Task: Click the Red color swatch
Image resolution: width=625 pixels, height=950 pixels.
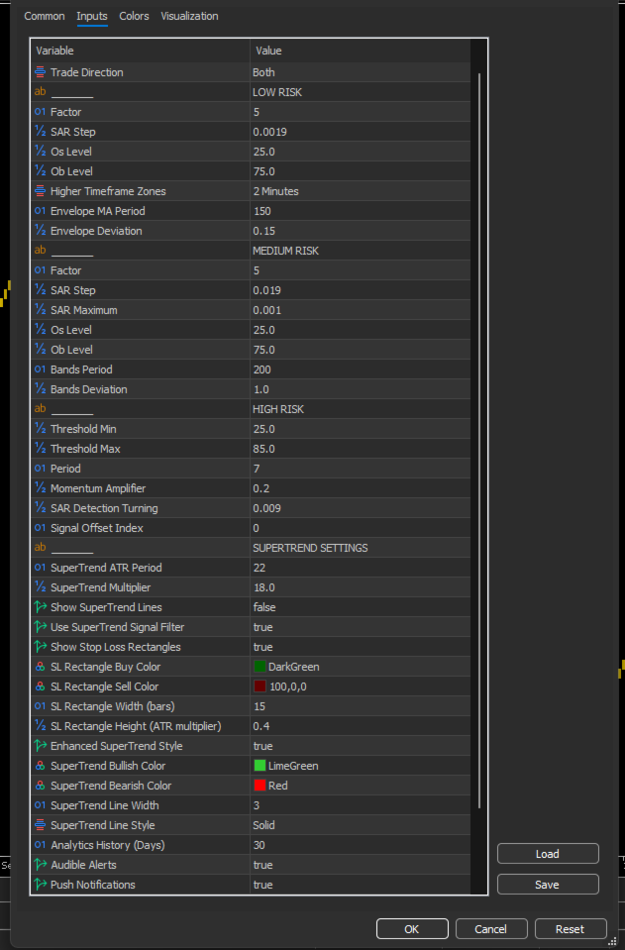Action: [x=260, y=786]
